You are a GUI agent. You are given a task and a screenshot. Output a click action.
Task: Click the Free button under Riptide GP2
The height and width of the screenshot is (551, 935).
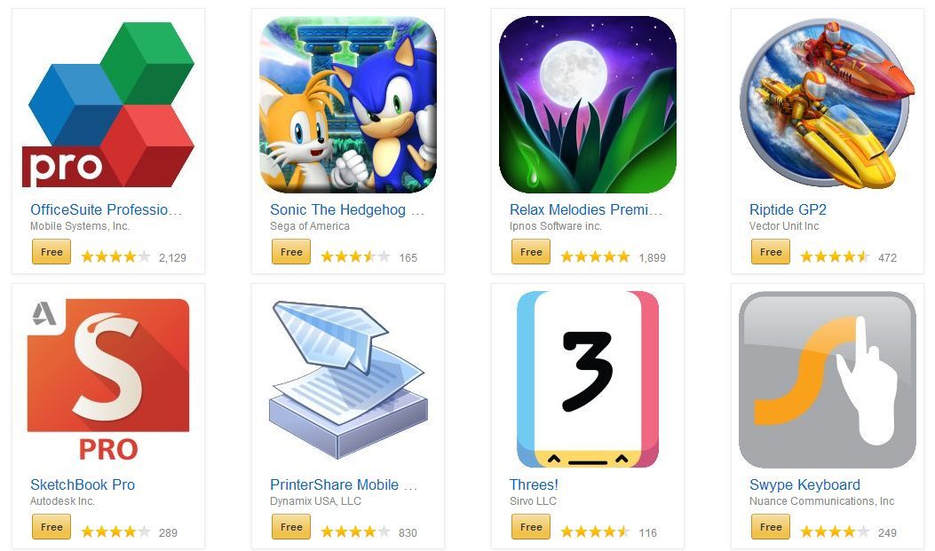point(771,251)
